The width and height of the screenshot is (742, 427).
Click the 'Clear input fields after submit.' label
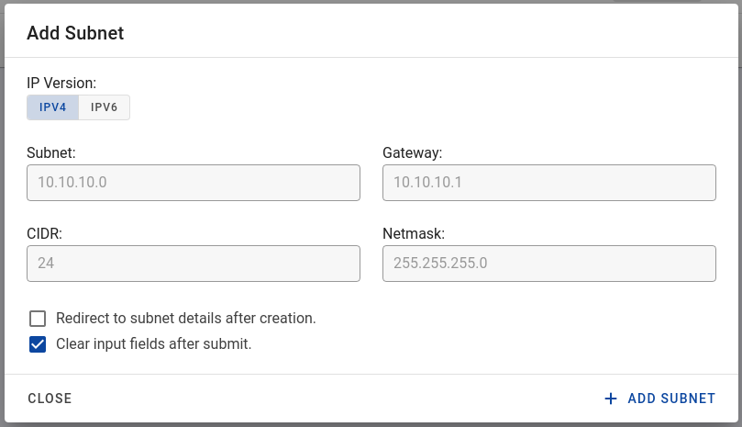154,343
